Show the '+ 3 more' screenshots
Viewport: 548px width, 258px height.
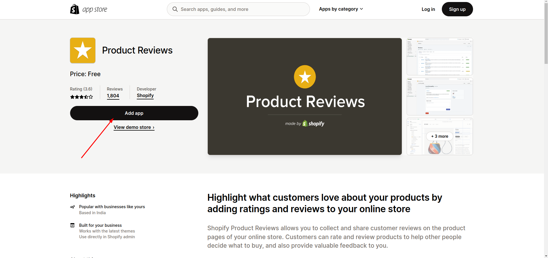coord(440,136)
